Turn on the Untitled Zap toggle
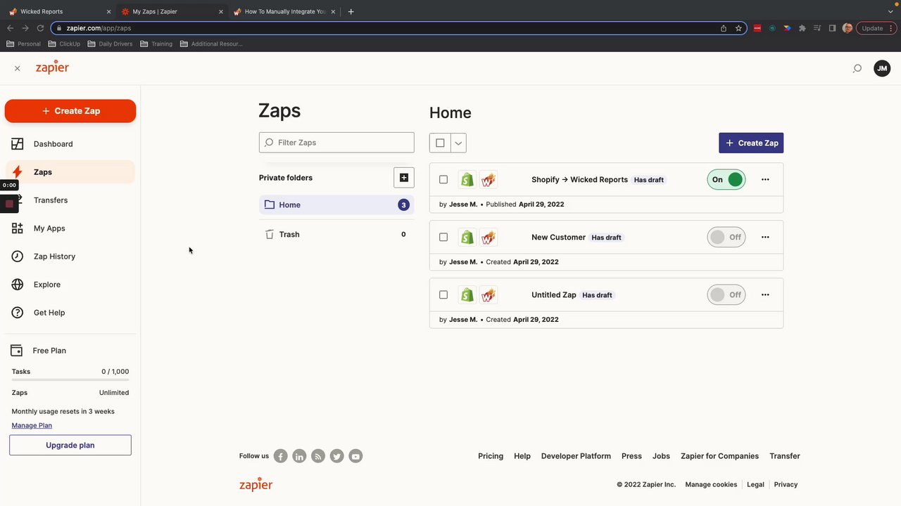Viewport: 901px width, 506px height. [x=726, y=295]
